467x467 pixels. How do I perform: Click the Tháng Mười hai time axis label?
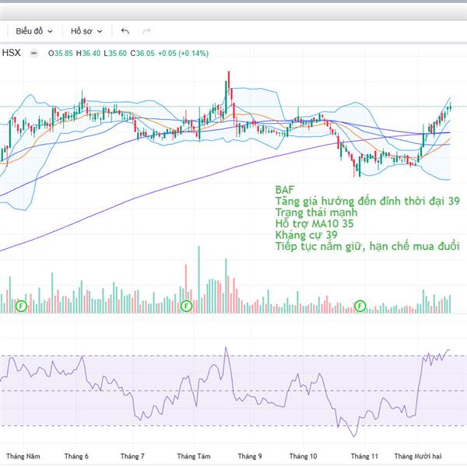(x=418, y=456)
